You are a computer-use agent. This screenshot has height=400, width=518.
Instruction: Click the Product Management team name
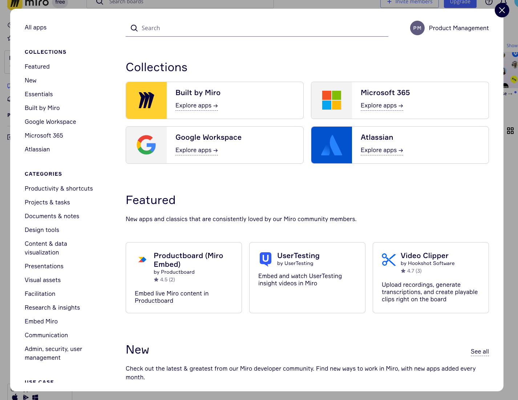458,28
